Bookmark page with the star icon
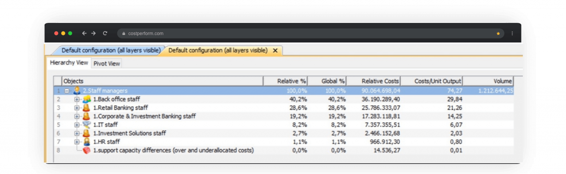566x174 pixels. pyautogui.click(x=498, y=34)
